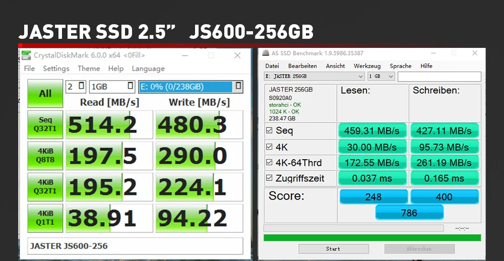Click the total score 786
Screen dimensions: 504x261
pos(409,213)
